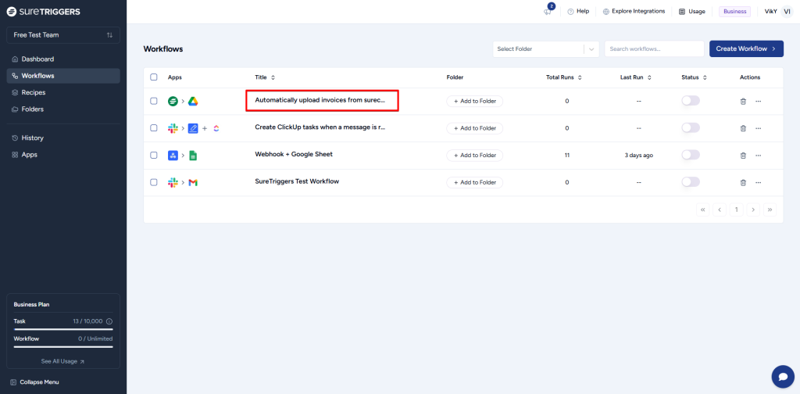Click the Google Drive app icon
The width and height of the screenshot is (800, 394).
point(193,101)
